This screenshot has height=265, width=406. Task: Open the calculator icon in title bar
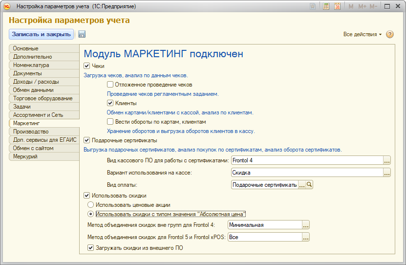point(326,6)
